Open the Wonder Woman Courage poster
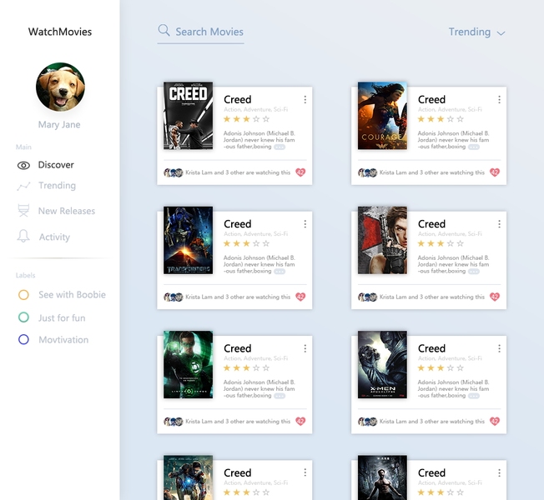 coord(382,116)
